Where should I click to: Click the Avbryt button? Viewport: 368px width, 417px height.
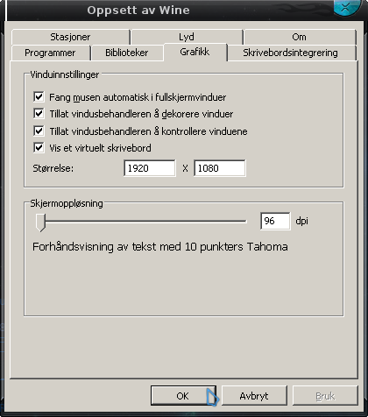254,396
